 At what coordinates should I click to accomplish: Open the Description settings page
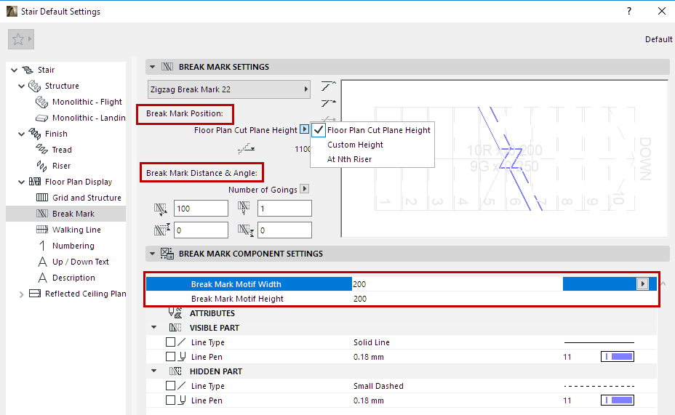click(73, 278)
